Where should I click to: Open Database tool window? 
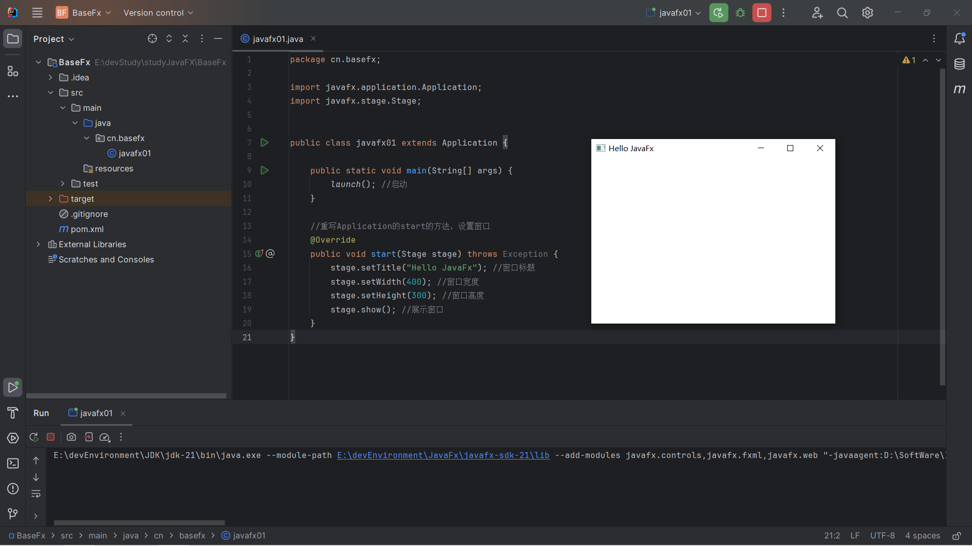click(959, 64)
